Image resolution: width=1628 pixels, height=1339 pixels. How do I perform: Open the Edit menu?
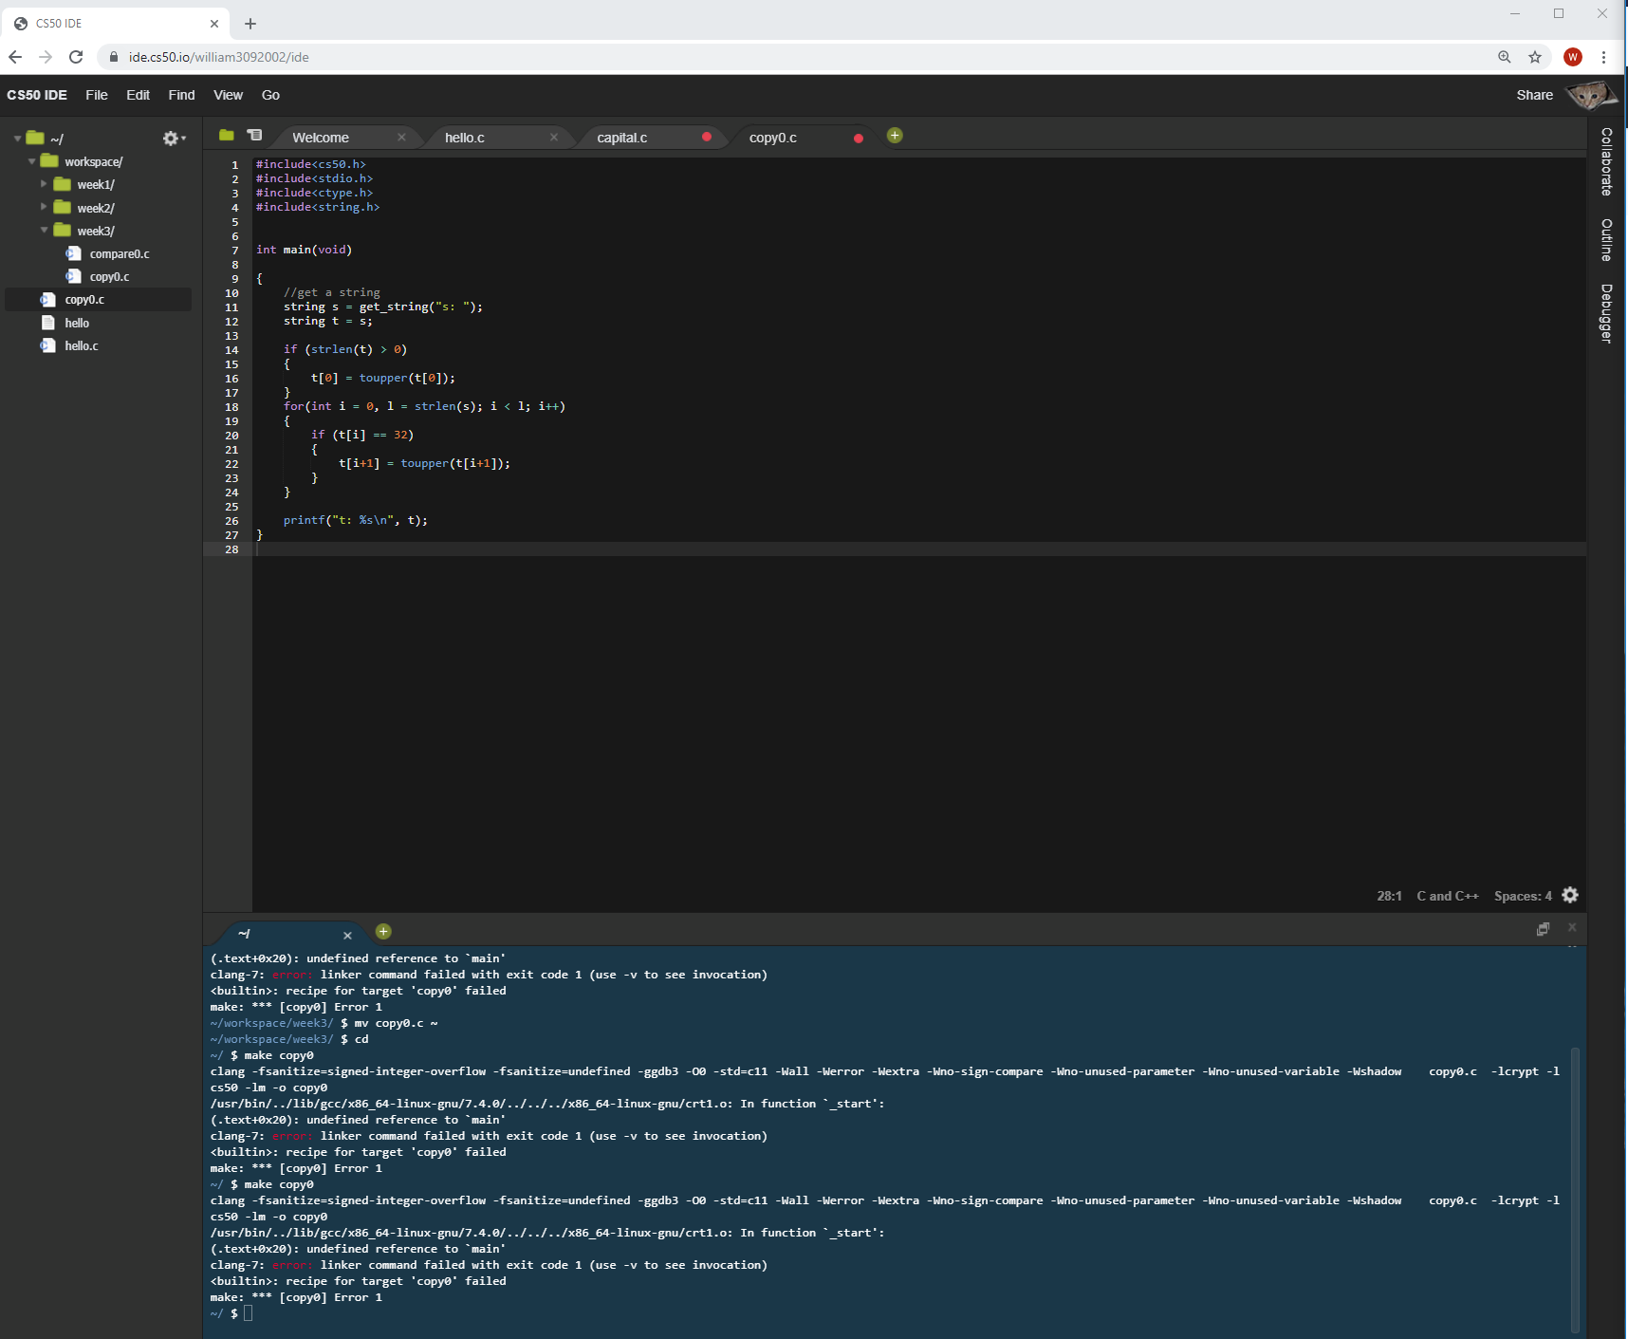tap(139, 95)
